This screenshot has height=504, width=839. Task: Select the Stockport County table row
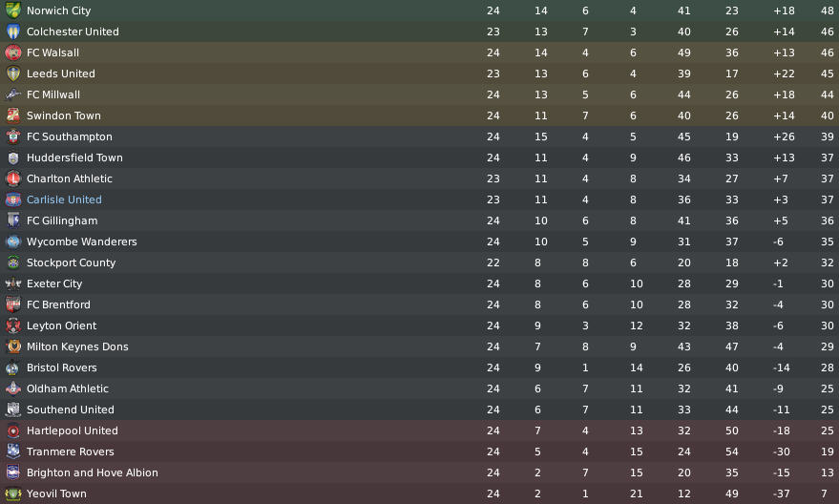pyautogui.click(x=420, y=262)
